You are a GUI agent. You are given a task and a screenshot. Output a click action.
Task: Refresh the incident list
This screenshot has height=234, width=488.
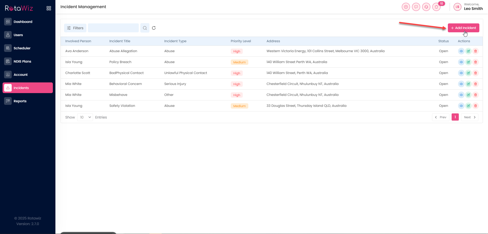[x=154, y=28]
